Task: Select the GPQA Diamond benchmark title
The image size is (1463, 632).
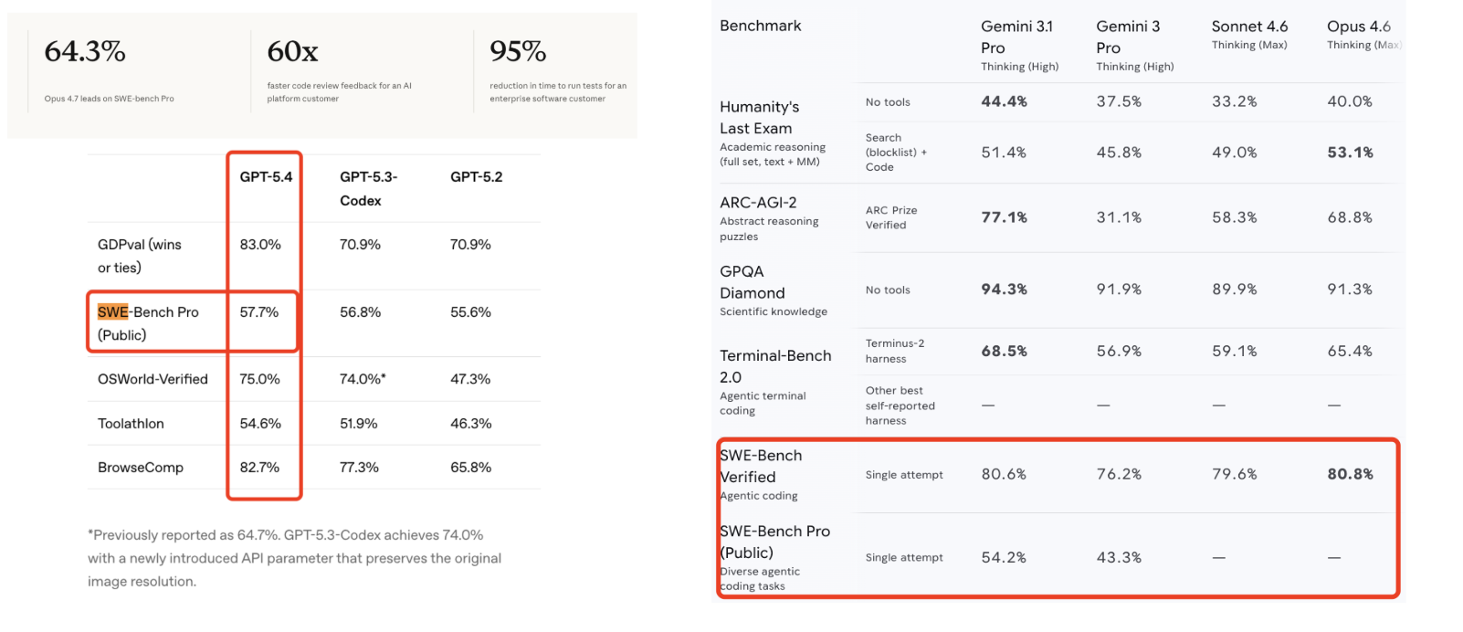Action: pyautogui.click(x=752, y=282)
